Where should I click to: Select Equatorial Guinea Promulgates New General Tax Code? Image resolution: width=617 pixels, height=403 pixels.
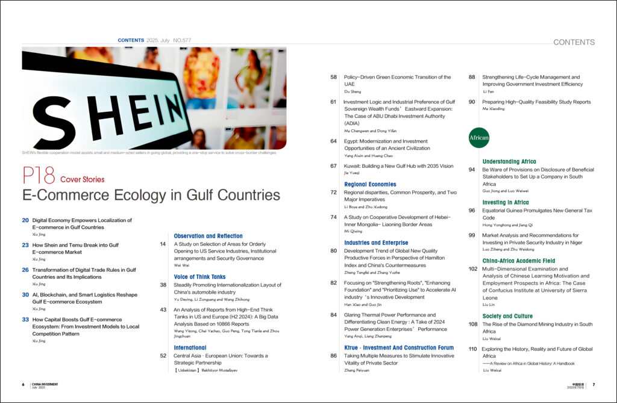coord(537,214)
